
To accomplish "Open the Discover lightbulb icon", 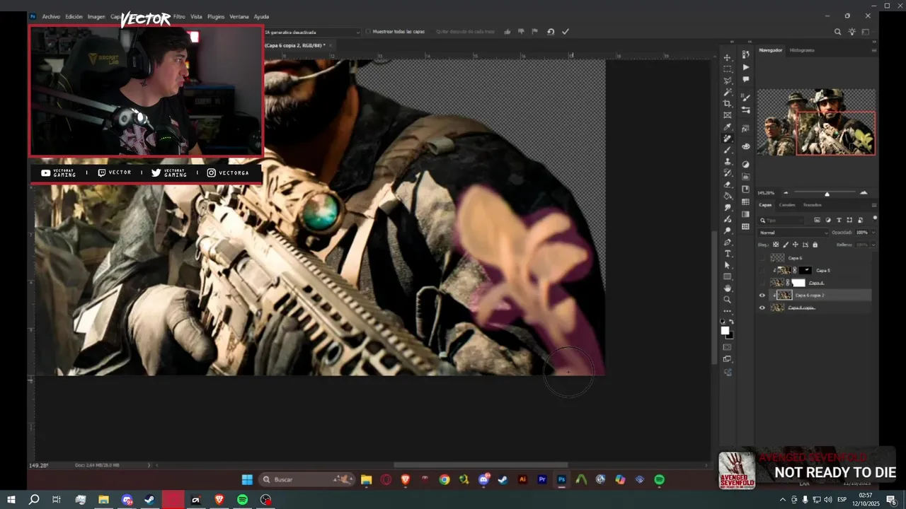I will pyautogui.click(x=852, y=32).
